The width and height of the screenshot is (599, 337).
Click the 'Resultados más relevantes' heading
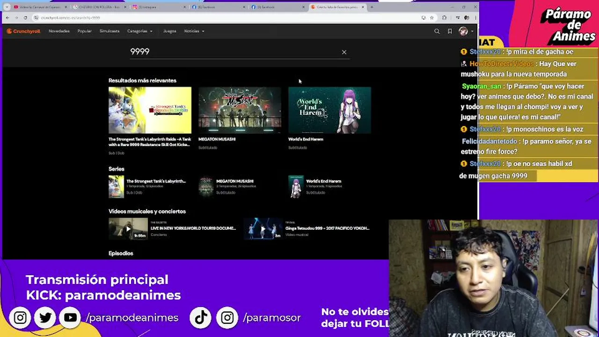[142, 81]
